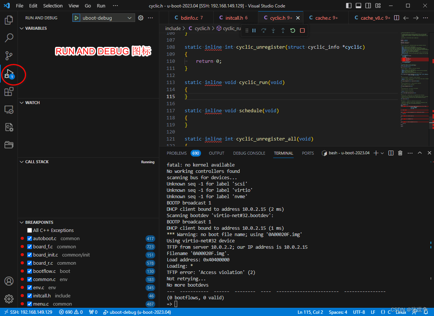Image resolution: width=434 pixels, height=316 pixels.
Task: Open the Explorer view in activity bar
Action: 9,20
